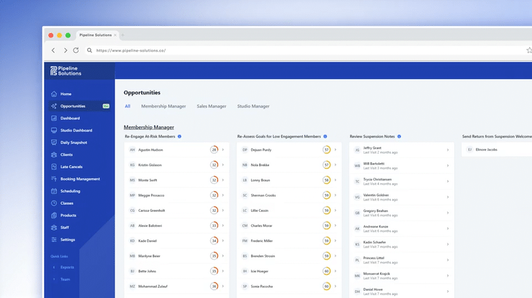The height and width of the screenshot is (298, 532).
Task: Expand Valentin Goldner row chevron
Action: pos(448,197)
